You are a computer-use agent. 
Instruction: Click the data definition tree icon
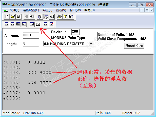click(x=40, y=17)
